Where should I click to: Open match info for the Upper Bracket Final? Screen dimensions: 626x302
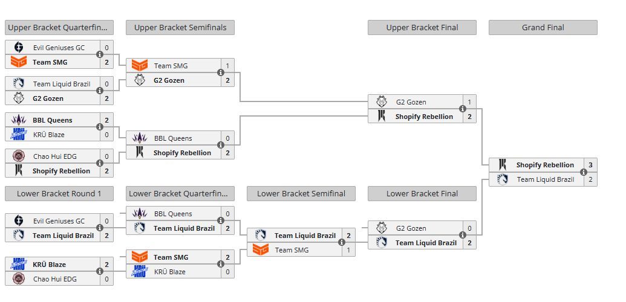pos(463,109)
